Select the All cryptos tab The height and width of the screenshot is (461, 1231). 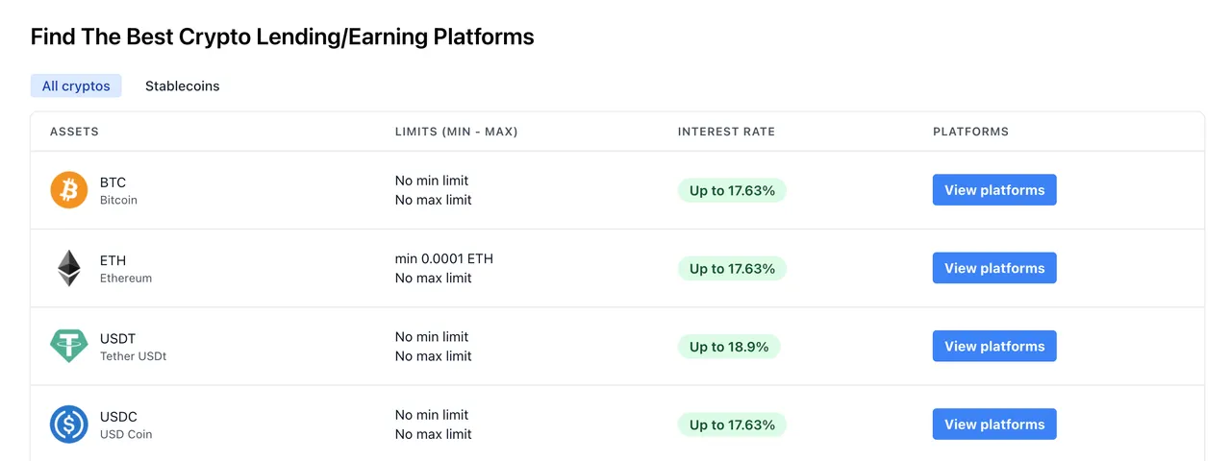(76, 85)
